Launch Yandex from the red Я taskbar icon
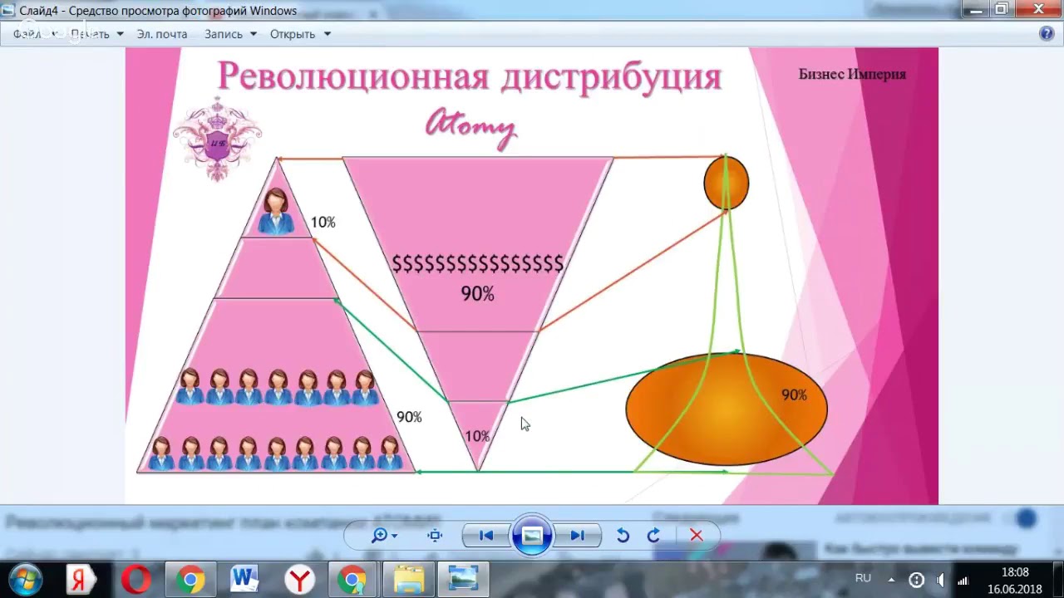 80,580
